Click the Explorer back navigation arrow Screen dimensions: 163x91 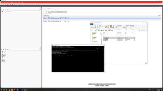pyautogui.click(x=91, y=31)
